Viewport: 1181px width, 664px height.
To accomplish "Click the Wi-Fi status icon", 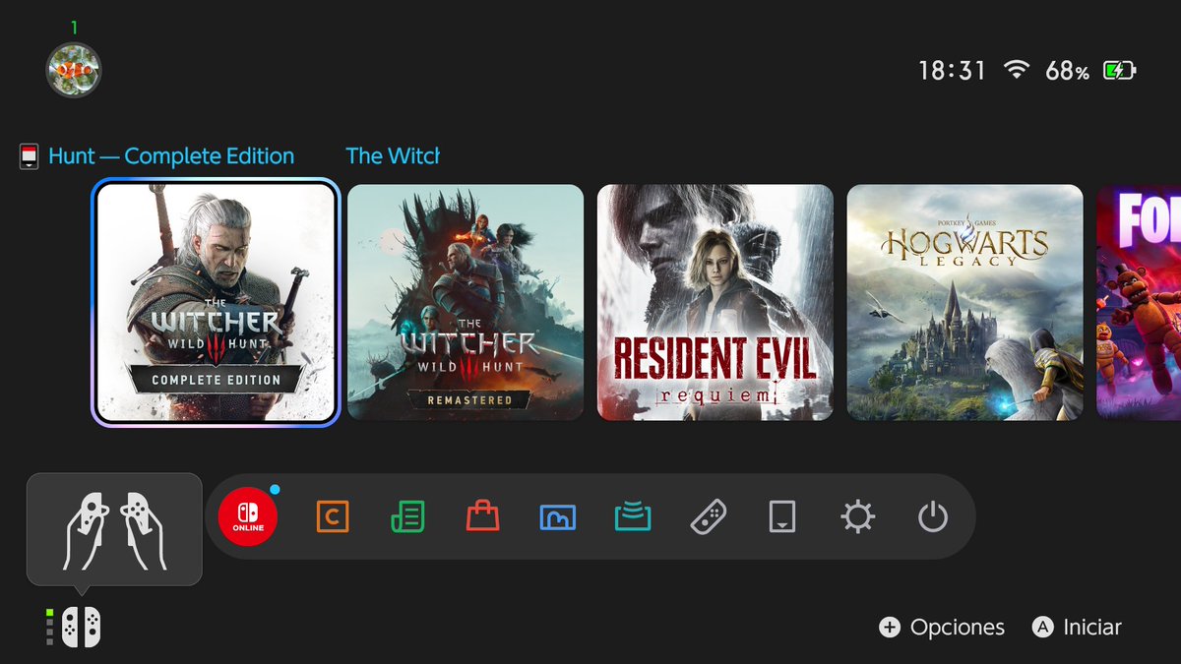I will click(x=1017, y=70).
